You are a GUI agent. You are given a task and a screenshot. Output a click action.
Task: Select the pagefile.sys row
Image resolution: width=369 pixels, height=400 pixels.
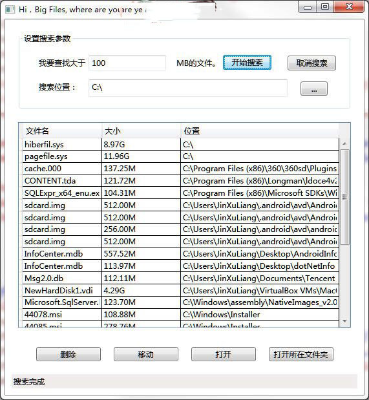click(181, 156)
